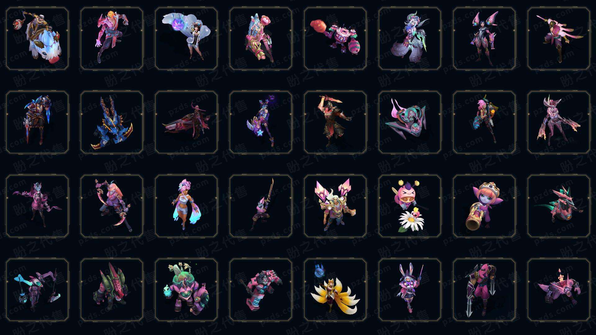Viewport: 596px width, 335px height.
Task: Choose the pink robot with boxing glove
Action: click(335, 39)
